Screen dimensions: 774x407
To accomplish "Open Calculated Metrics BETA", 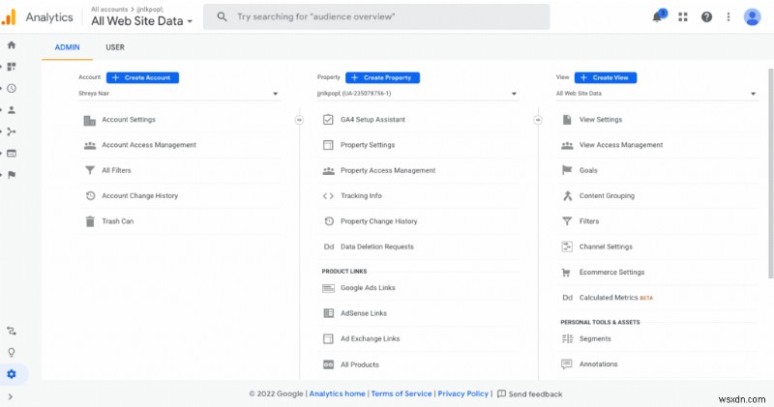I will pyautogui.click(x=616, y=298).
